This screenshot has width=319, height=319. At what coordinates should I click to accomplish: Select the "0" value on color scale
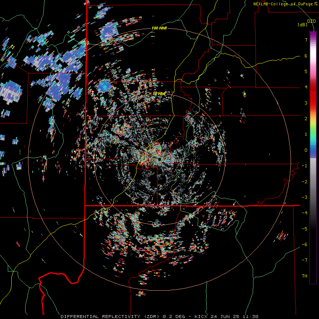(306, 150)
